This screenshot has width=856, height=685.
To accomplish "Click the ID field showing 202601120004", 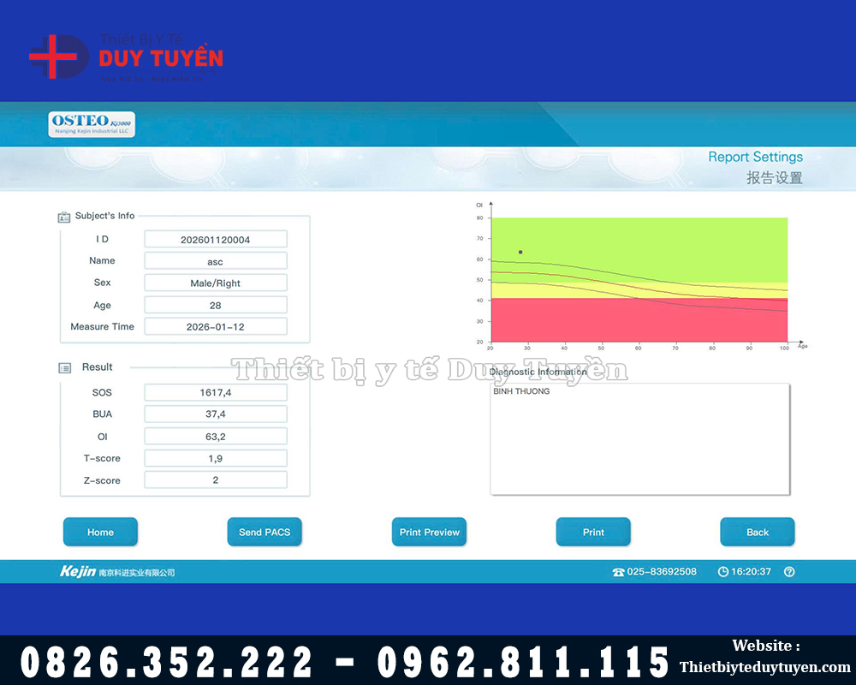I will (216, 240).
